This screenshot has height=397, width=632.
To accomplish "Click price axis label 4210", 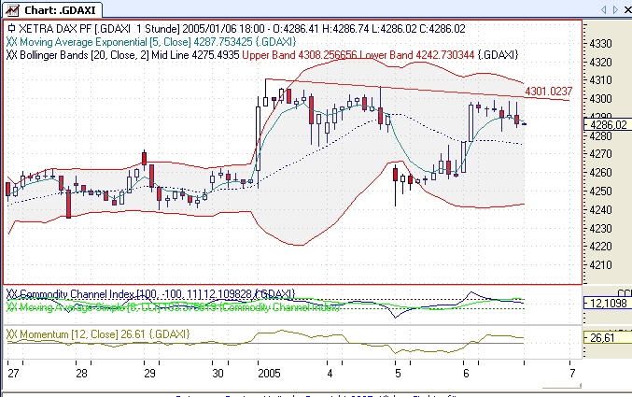I will (600, 265).
